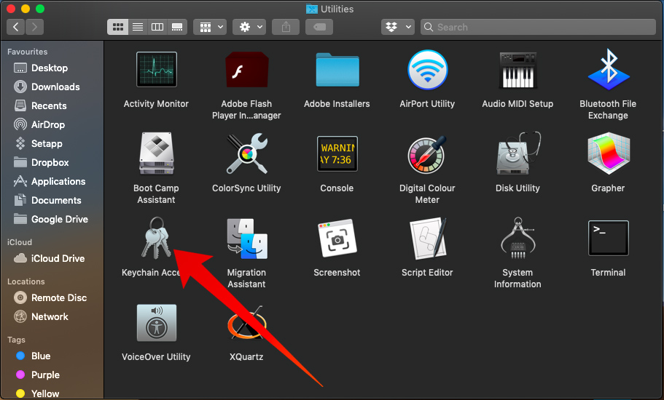Open Boot Camp Assistant
This screenshot has width=664, height=400.
[156, 153]
